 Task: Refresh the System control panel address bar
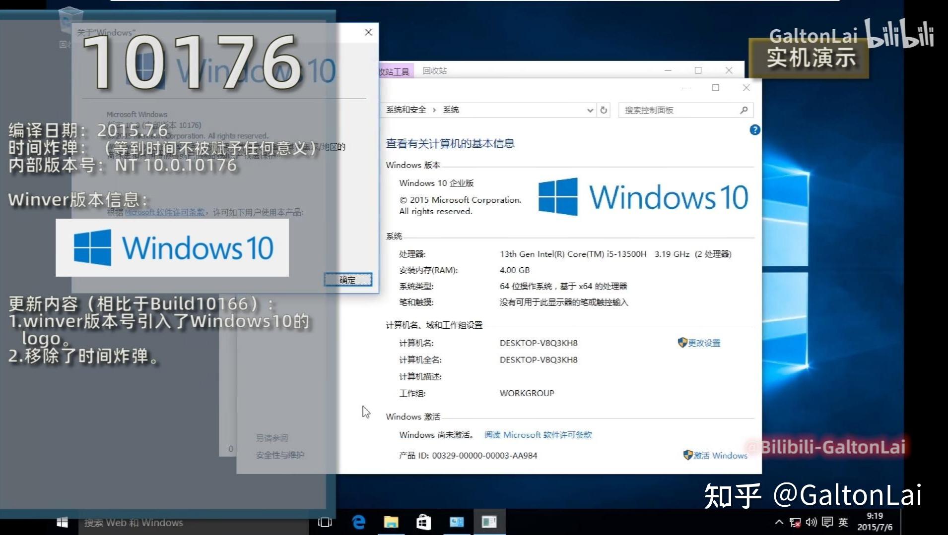click(604, 110)
